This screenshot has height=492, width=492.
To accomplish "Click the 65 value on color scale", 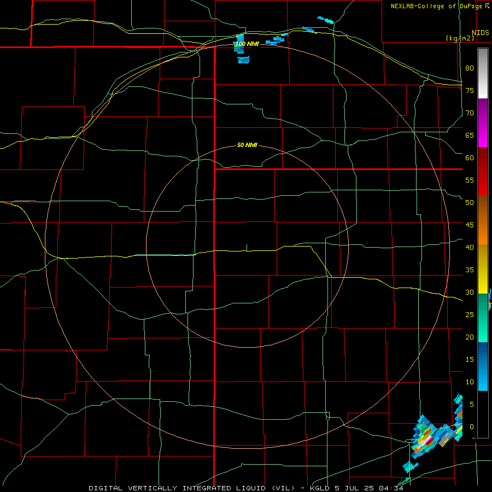I will [470, 136].
